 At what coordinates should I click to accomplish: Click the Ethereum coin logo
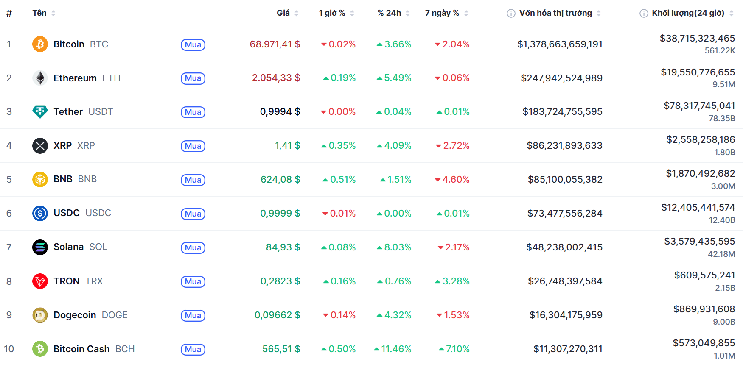pyautogui.click(x=40, y=78)
